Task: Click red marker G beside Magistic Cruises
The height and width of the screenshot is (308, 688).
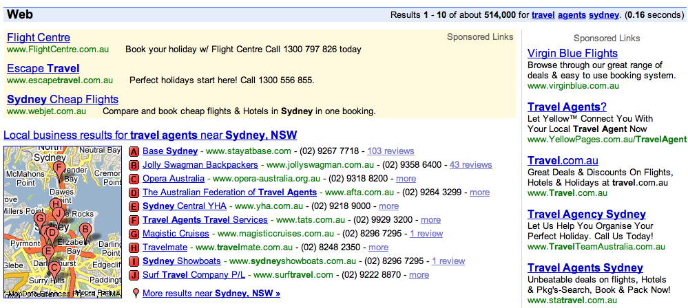Action: tap(134, 234)
